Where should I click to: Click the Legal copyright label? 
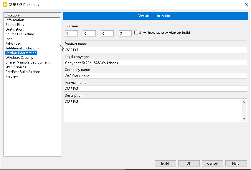tap(77, 57)
